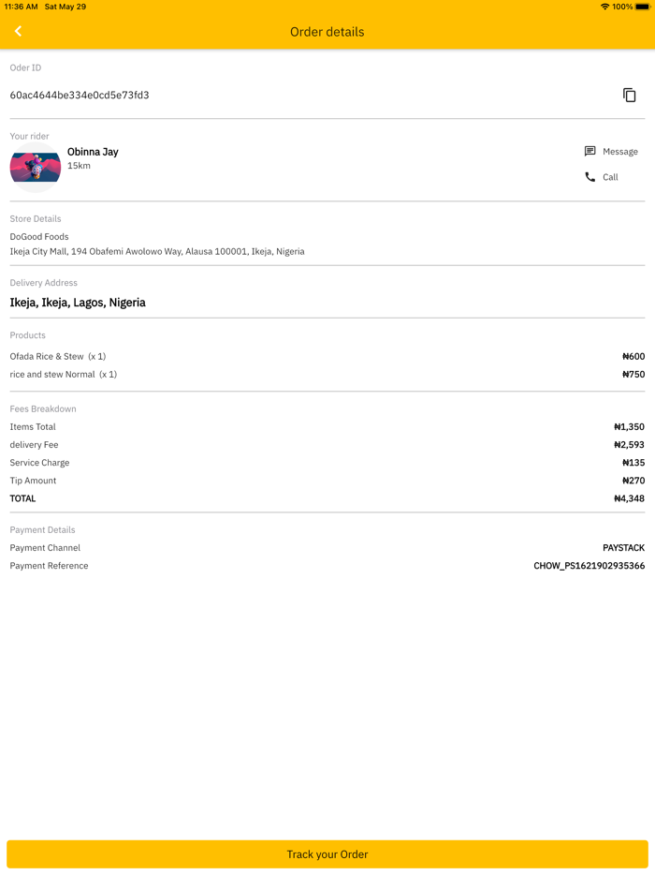
Task: Tap the store address in Ikeja City Mall
Action: (x=157, y=252)
